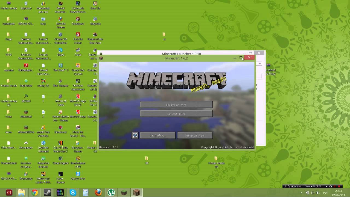Image resolution: width=350 pixels, height=197 pixels.
Task: Select the Need for Speed desktop shortcut
Action: [x=78, y=132]
